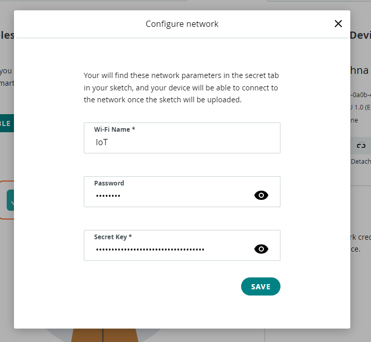The image size is (371, 342).
Task: Click the "Configure network" dialog title
Action: tap(182, 24)
